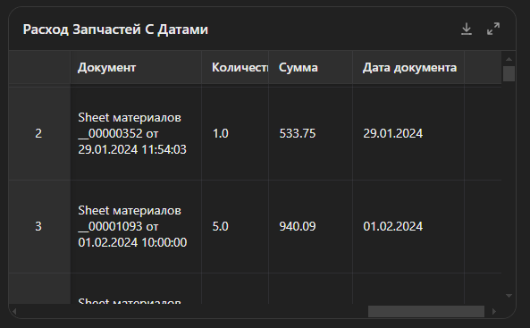Click the Sheet материалов __00001093 document cell
This screenshot has width=530, height=328.
coord(136,226)
